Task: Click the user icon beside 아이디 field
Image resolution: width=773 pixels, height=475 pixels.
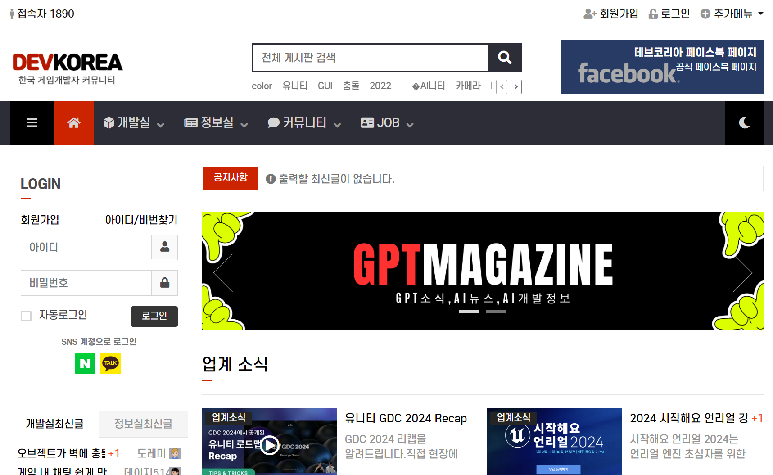Action: tap(165, 247)
